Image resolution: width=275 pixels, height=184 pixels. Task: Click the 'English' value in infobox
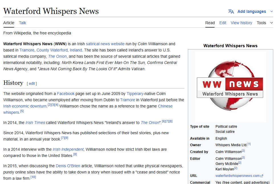point(221,138)
